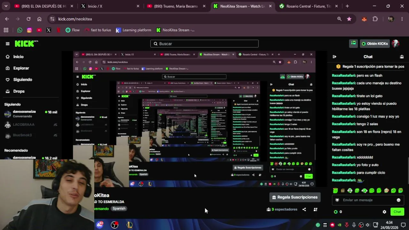
Task: Open the stream options icon next to share
Action: pyautogui.click(x=315, y=210)
